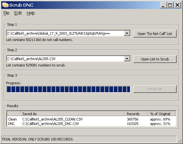Image resolution: width=183 pixels, height=144 pixels.
Task: Expand the Step 1 file path dropdown
Action: [x=127, y=33]
